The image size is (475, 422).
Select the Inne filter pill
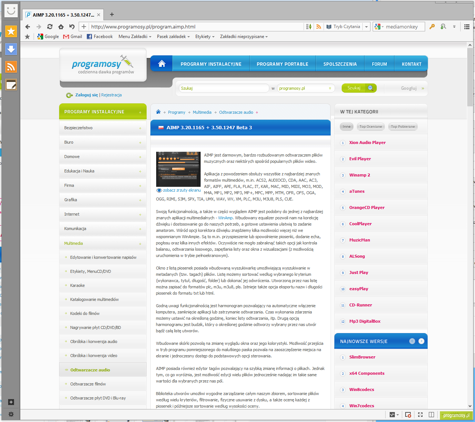[x=346, y=127]
